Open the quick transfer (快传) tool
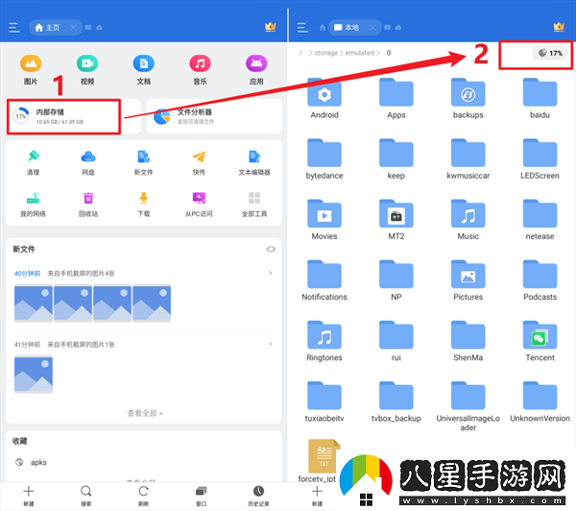 (199, 162)
